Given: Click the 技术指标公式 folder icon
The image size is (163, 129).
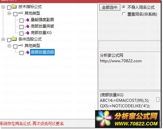Looking at the screenshot, I should tap(14, 6).
